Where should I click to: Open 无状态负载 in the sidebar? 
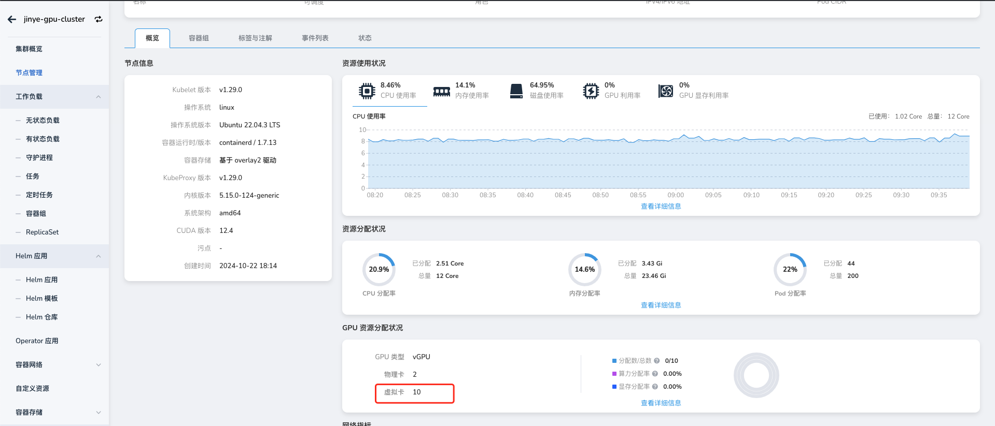click(43, 121)
